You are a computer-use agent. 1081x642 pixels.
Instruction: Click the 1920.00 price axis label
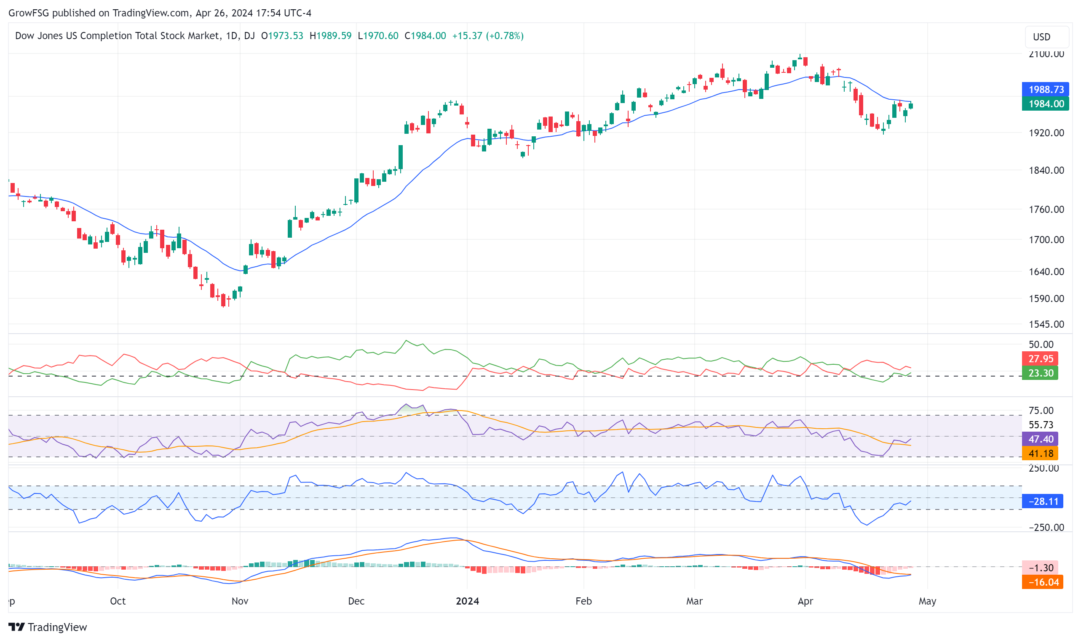[1046, 133]
